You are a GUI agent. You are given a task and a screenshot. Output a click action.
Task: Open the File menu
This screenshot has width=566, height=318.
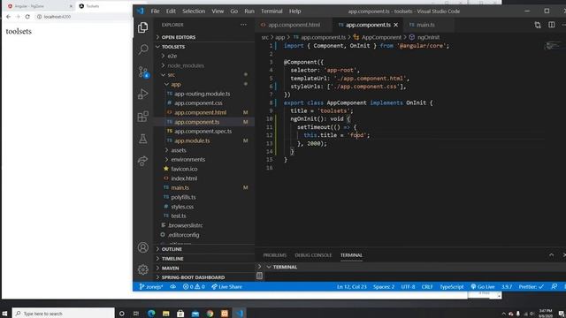point(156,11)
